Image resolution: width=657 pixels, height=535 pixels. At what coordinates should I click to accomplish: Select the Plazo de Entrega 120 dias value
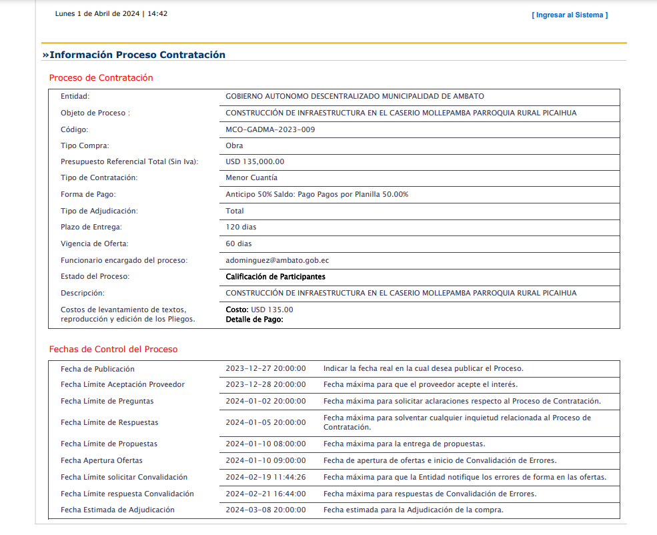coord(241,227)
